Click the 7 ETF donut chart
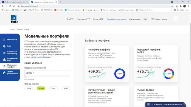 (x=169, y=74)
